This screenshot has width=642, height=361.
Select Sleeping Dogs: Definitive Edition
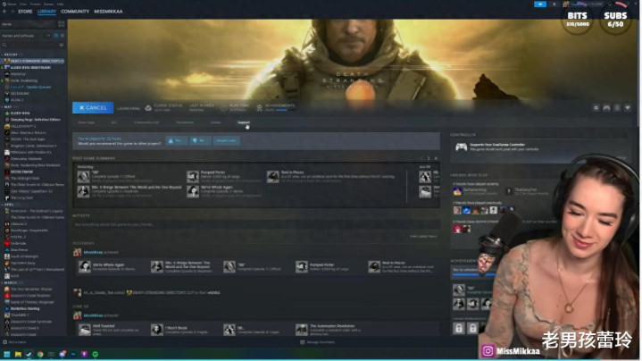(33, 120)
